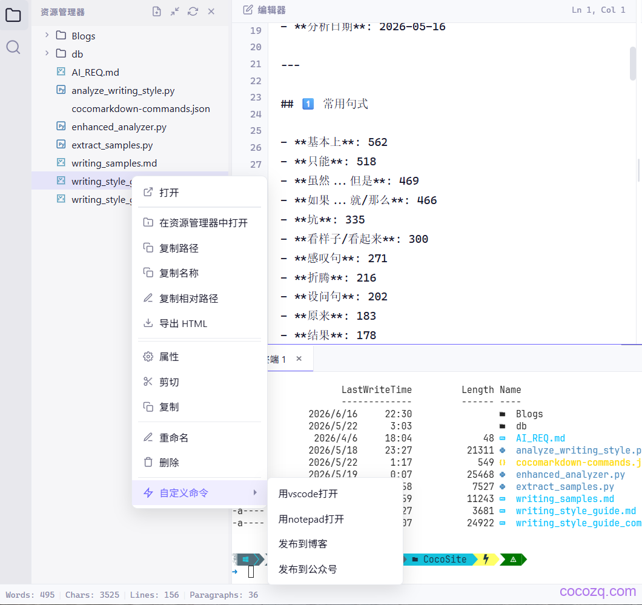Click the external-link icon beside 打开
Viewport: 642px width, 605px height.
tap(148, 192)
